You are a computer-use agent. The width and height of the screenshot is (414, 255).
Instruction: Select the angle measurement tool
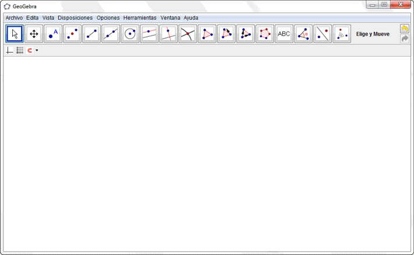(303, 34)
